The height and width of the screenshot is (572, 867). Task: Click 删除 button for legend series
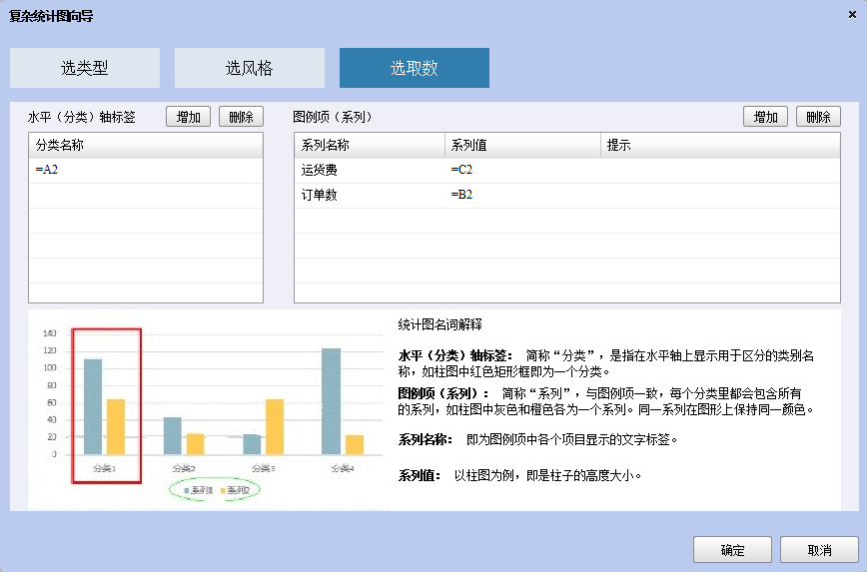tap(818, 117)
